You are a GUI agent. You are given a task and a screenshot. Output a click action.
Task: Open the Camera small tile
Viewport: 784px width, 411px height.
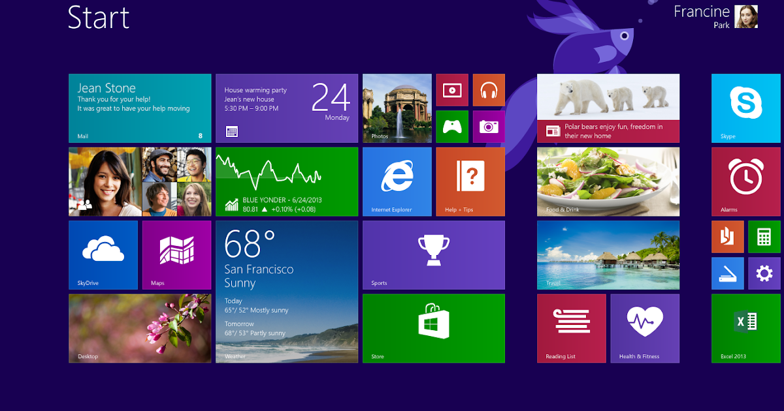(489, 127)
